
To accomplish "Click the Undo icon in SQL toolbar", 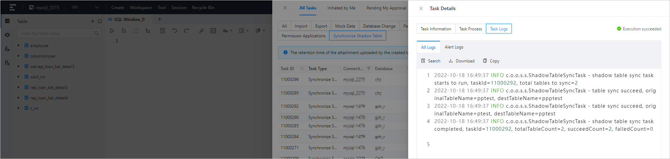I will tap(175, 31).
